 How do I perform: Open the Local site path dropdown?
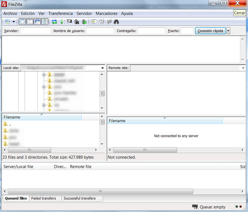103,68
